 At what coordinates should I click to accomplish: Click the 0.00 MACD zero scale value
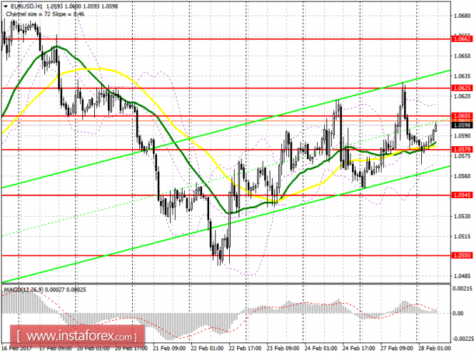coord(458,314)
